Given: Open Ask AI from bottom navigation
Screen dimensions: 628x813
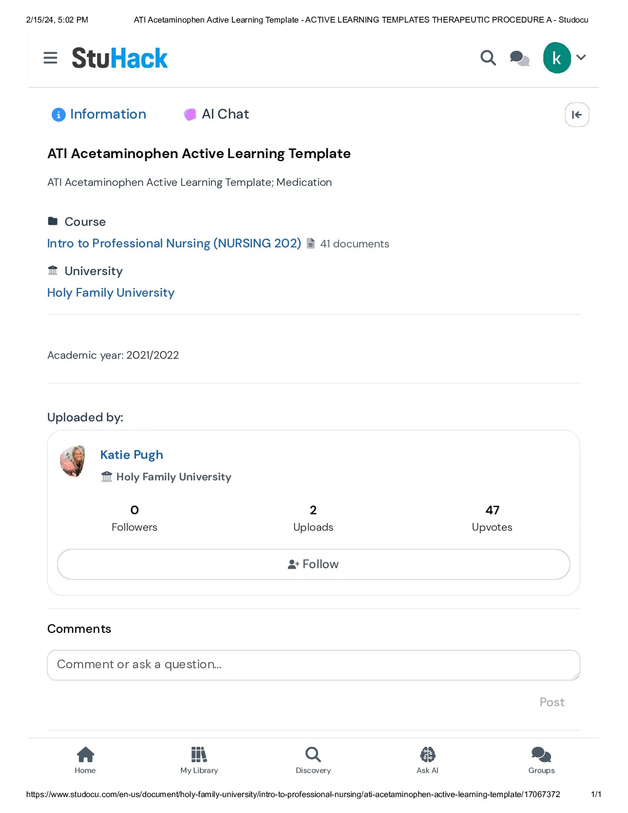Looking at the screenshot, I should click(427, 760).
